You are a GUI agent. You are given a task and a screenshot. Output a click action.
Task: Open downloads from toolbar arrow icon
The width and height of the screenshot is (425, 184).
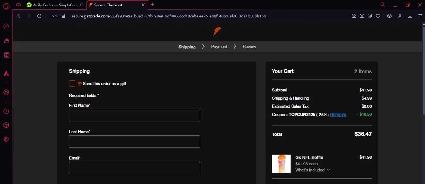[x=410, y=16]
